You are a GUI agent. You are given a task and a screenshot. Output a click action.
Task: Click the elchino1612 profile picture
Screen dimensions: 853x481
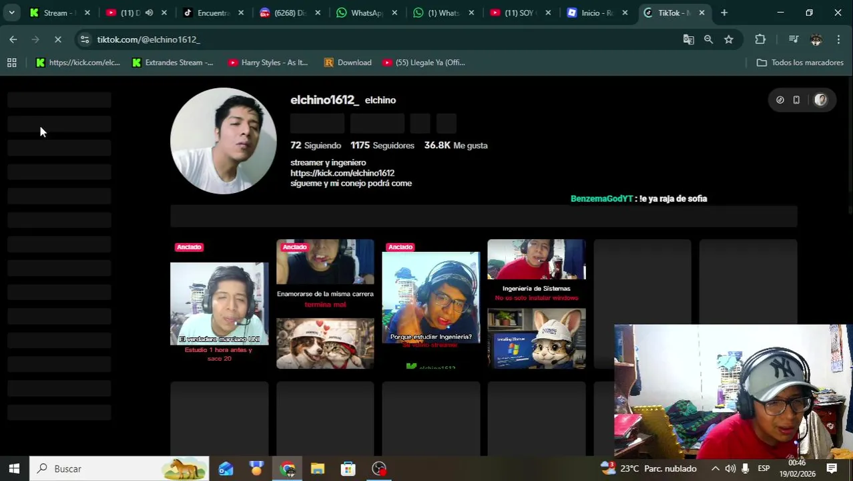[x=223, y=141]
